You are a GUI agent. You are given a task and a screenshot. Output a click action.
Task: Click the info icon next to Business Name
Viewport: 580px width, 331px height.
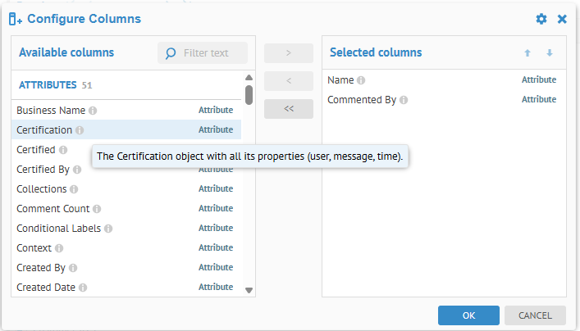[93, 111]
